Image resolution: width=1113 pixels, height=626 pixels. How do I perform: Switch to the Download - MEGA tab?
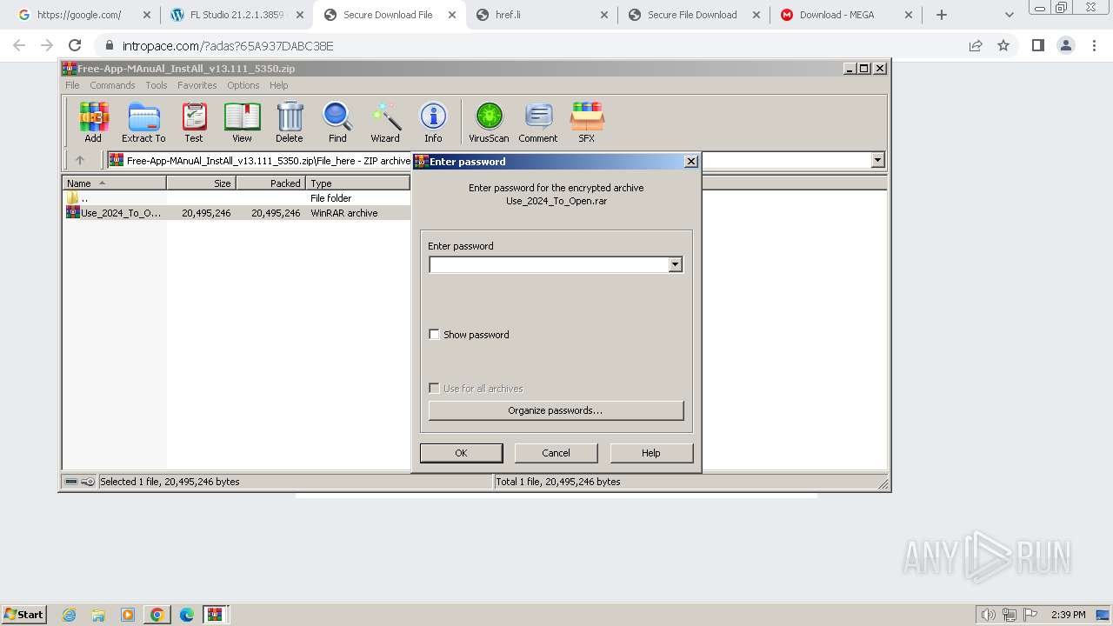coord(845,15)
